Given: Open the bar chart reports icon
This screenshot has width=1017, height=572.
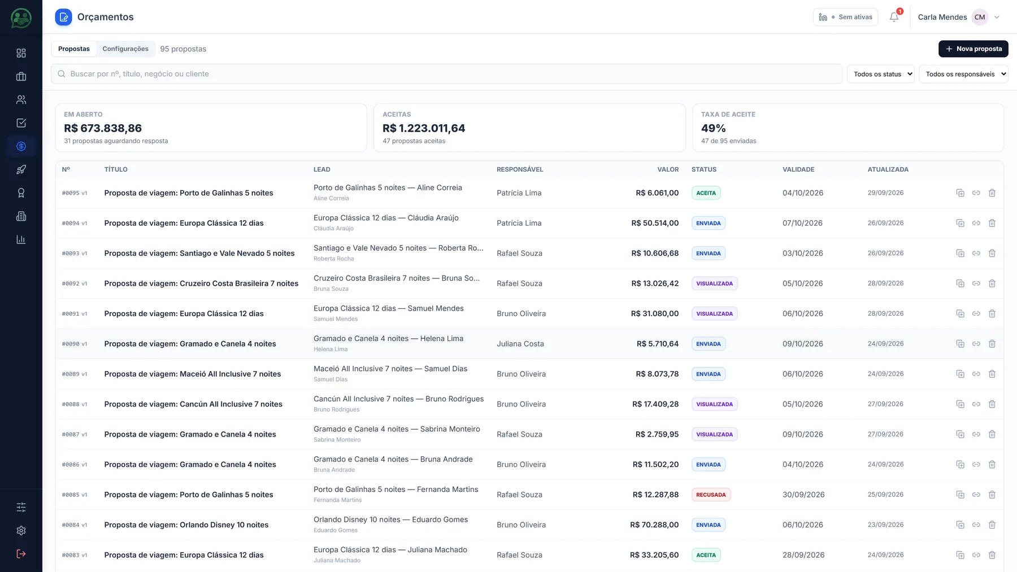Looking at the screenshot, I should click(x=21, y=239).
